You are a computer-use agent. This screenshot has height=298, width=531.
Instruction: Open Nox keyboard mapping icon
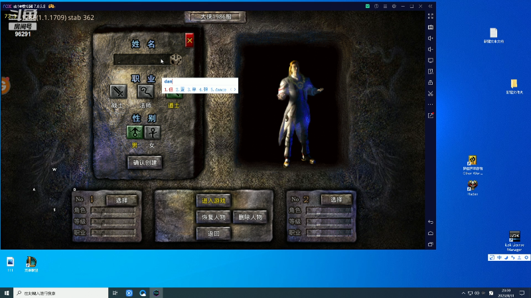click(430, 27)
